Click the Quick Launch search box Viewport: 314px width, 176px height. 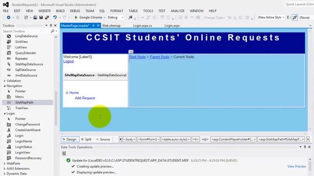(299, 4)
